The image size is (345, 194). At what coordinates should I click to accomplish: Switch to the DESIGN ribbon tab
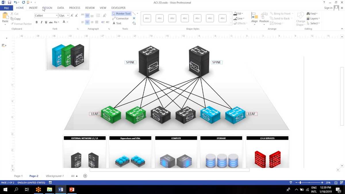(47, 8)
